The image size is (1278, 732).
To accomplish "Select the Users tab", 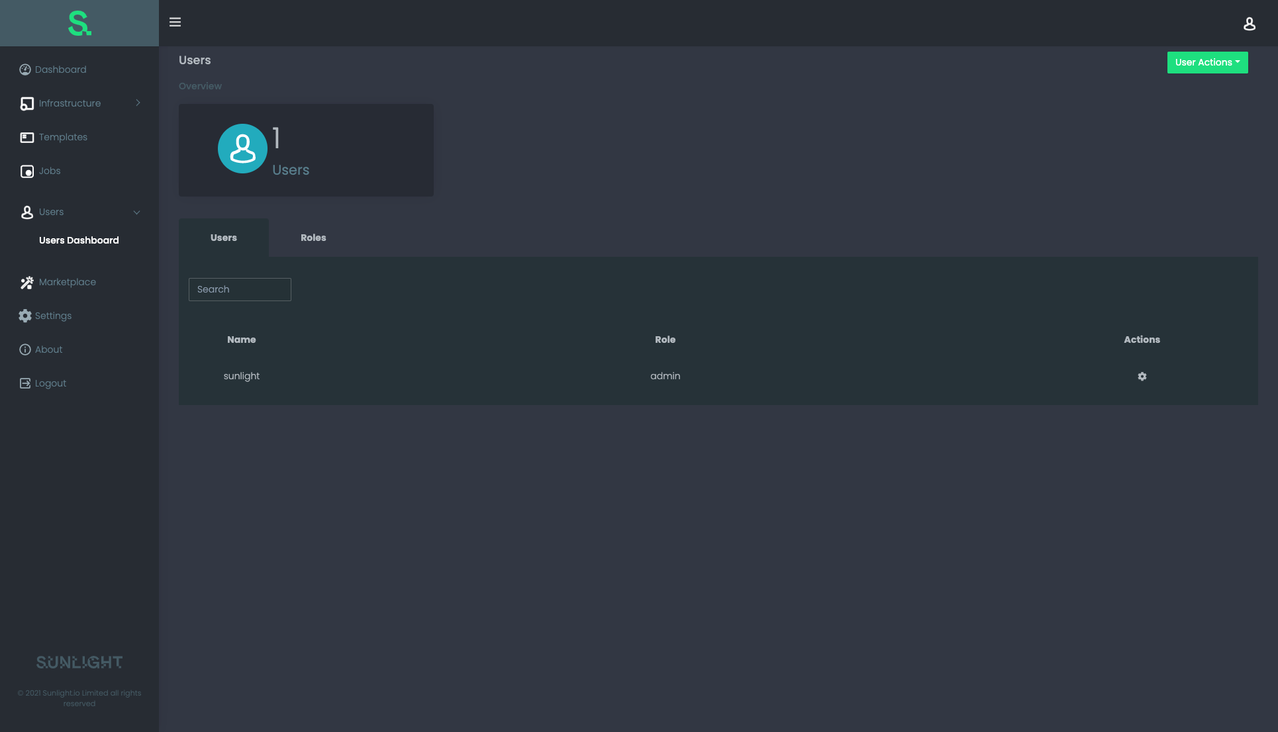I will click(x=223, y=237).
